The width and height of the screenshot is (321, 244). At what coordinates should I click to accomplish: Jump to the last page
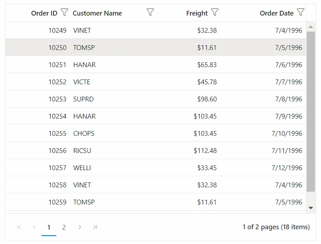95,227
